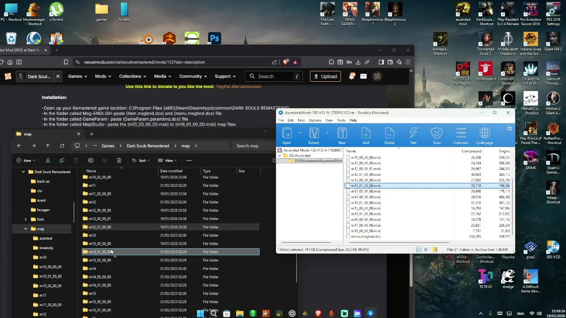Screen dimensions: 566x318
Task: Expand the Games dropdown on Nexus Mods
Action: pyautogui.click(x=78, y=76)
